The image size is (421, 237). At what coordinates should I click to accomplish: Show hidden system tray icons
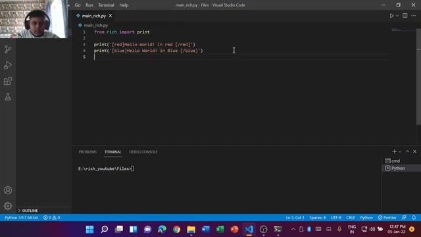(293, 229)
